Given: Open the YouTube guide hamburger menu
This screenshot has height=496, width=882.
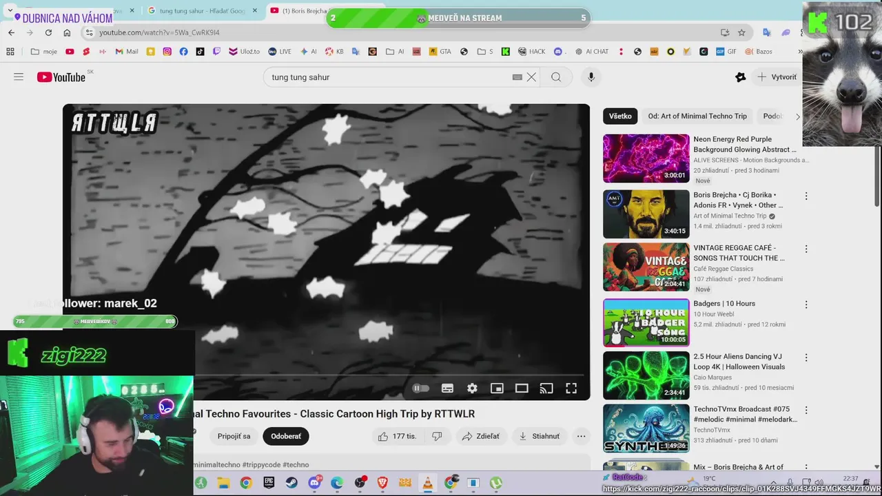Looking at the screenshot, I should coord(19,77).
